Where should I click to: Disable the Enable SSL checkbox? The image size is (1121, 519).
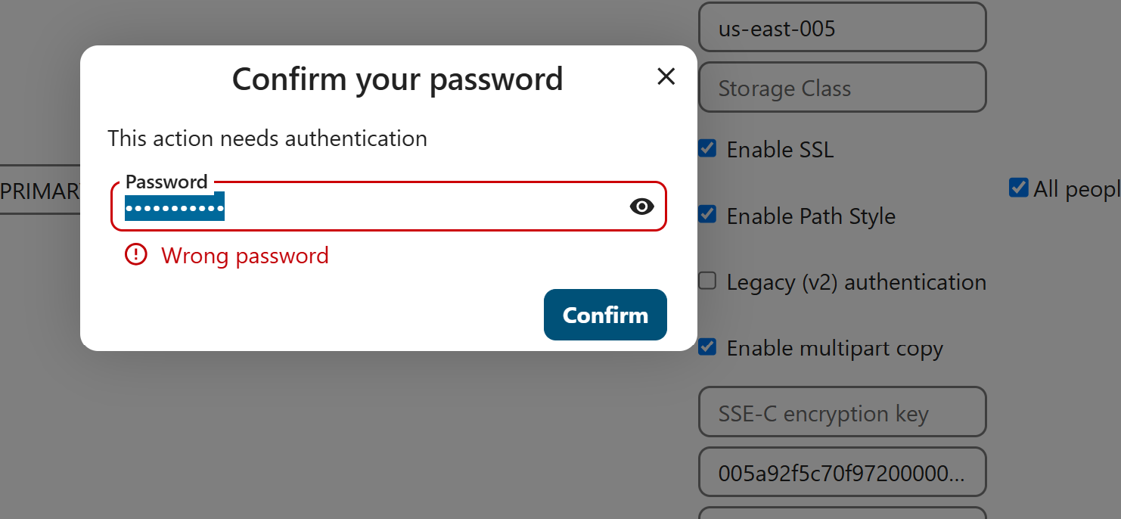pos(707,148)
